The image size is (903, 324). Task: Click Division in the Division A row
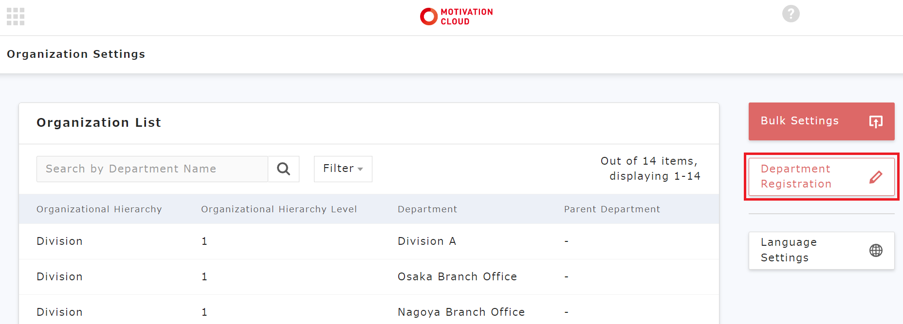[59, 241]
